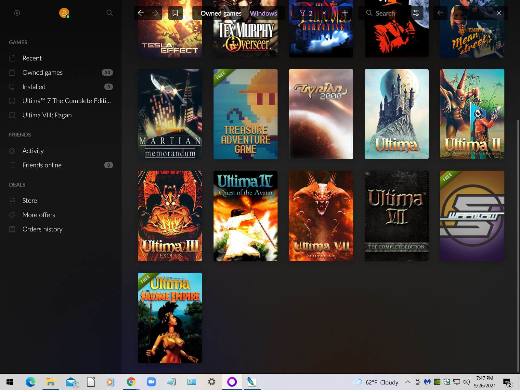520x390 pixels.
Task: Open Google Chrome from taskbar
Action: click(x=131, y=382)
